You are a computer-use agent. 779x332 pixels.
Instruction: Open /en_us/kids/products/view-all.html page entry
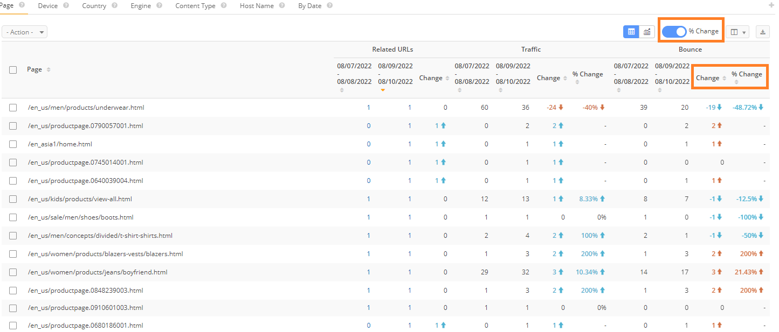[x=80, y=199]
